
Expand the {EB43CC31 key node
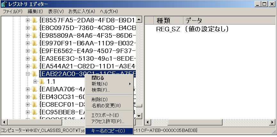point(28,97)
